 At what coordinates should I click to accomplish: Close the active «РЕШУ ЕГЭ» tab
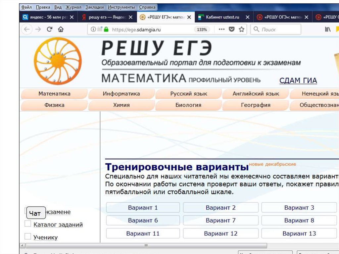coord(189,17)
